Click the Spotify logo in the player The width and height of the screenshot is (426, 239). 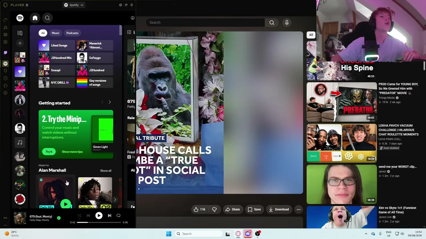[20, 18]
